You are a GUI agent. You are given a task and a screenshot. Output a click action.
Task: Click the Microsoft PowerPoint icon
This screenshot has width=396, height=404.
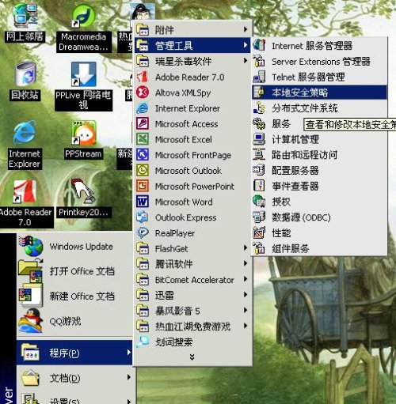(143, 186)
